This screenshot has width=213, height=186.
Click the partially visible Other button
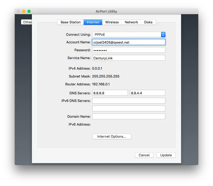click(x=27, y=22)
